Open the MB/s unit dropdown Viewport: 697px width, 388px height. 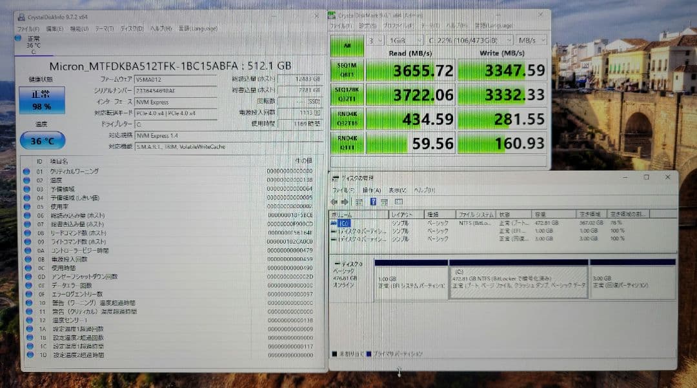tap(531, 40)
